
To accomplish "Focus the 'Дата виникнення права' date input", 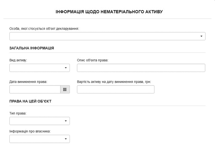I will 34,89.
